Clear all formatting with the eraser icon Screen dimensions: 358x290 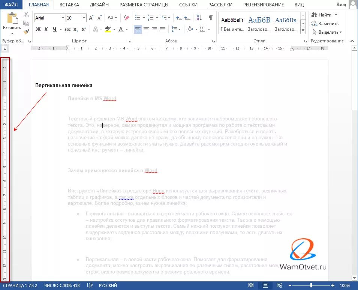[126, 18]
